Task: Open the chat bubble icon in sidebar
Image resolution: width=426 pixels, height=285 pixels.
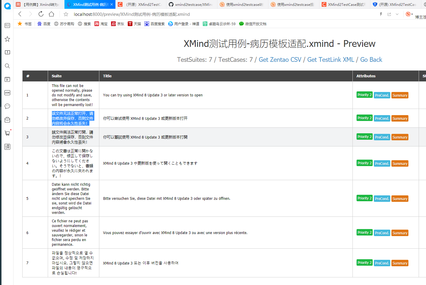Action: pyautogui.click(x=7, y=106)
